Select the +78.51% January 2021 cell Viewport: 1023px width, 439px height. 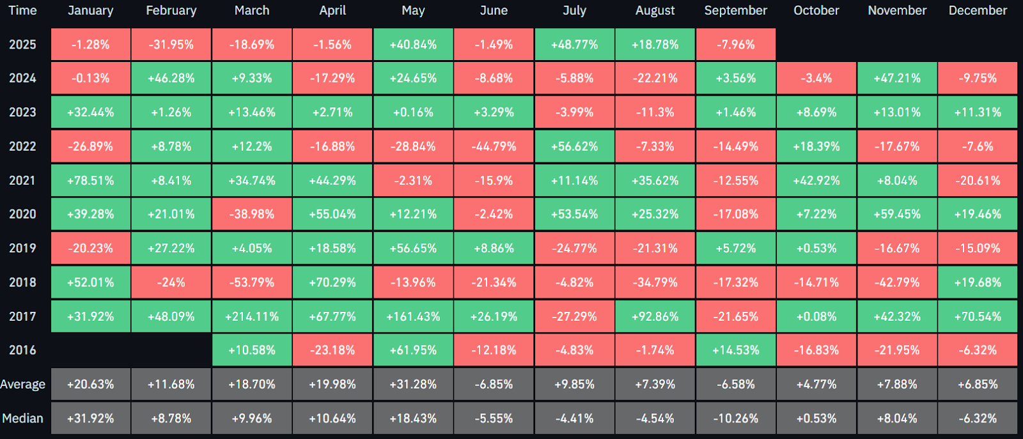coord(91,180)
